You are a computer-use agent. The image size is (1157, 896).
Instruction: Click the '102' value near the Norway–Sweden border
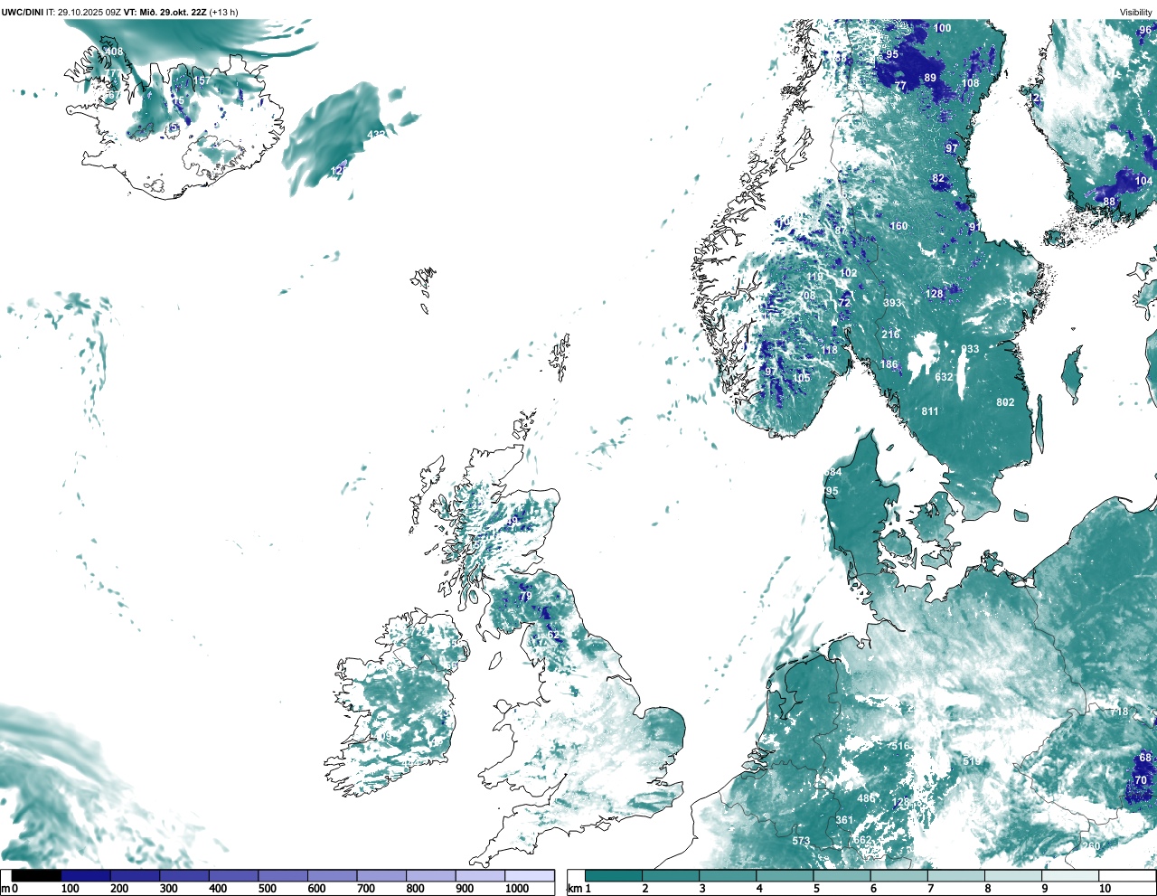[x=848, y=273]
